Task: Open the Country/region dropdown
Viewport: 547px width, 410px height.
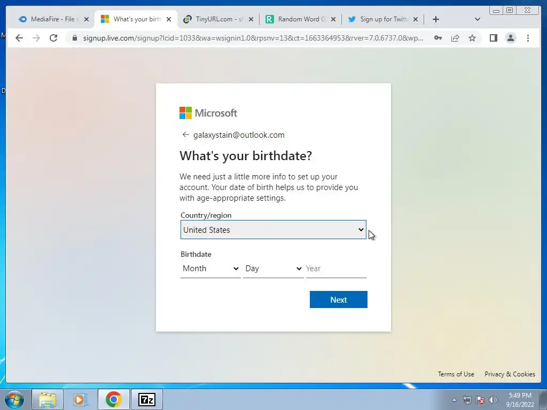Action: click(273, 230)
